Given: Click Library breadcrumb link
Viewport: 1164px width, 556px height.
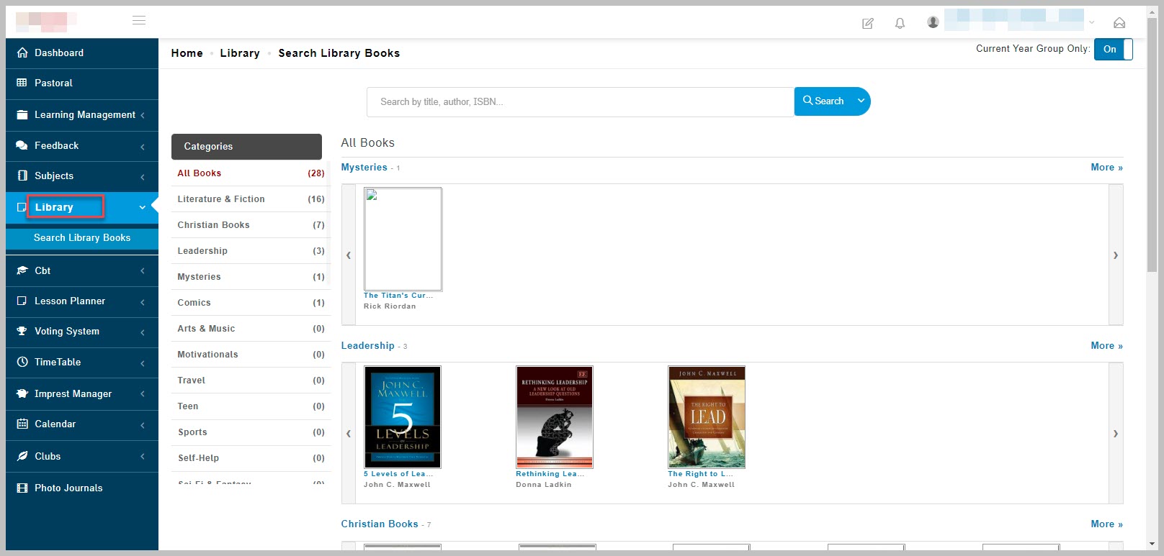Looking at the screenshot, I should coord(240,53).
